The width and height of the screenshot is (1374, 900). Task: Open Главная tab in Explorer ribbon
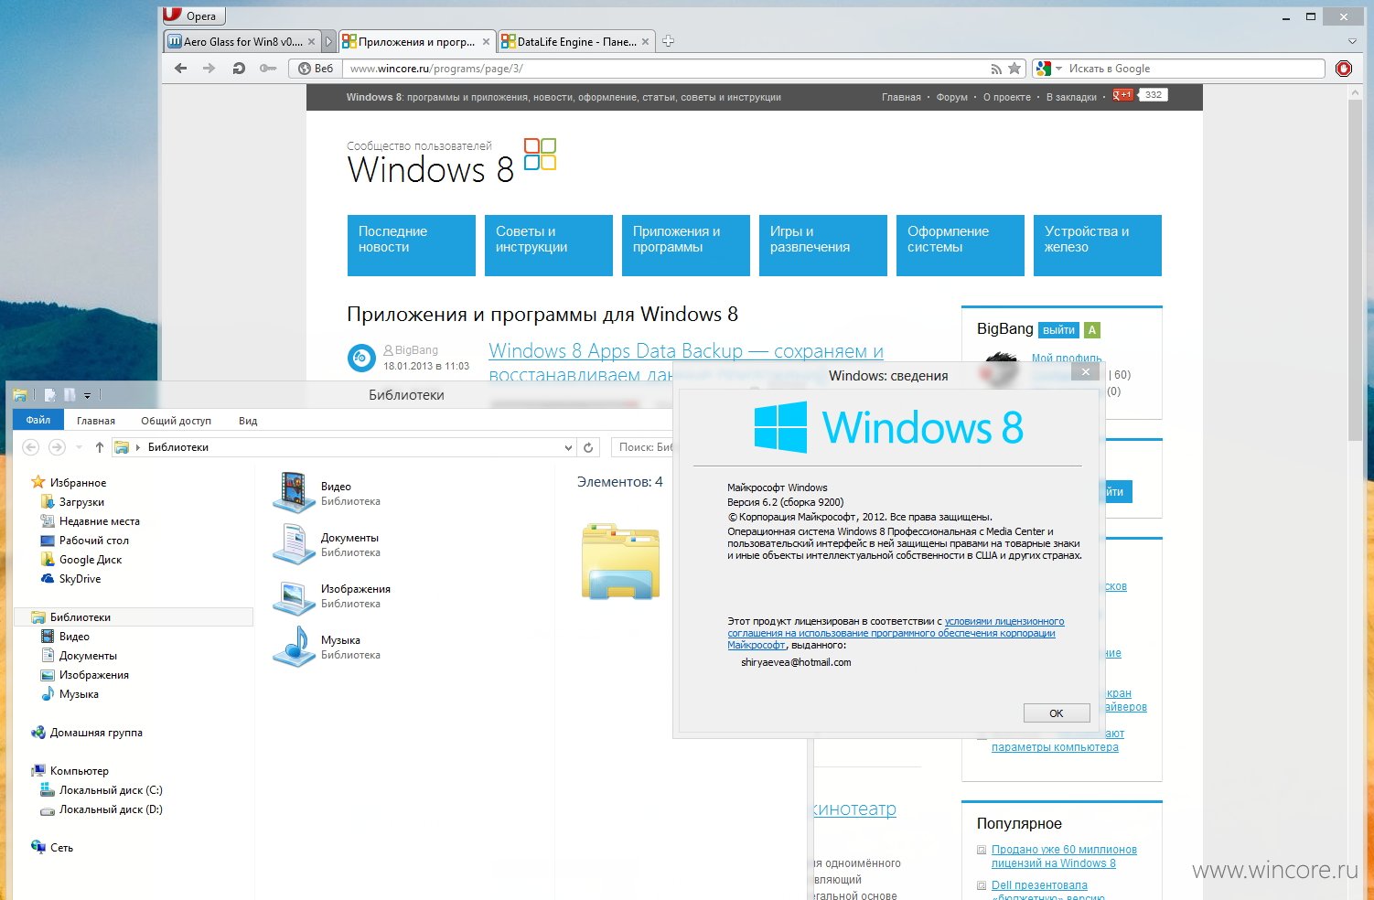[x=96, y=421]
